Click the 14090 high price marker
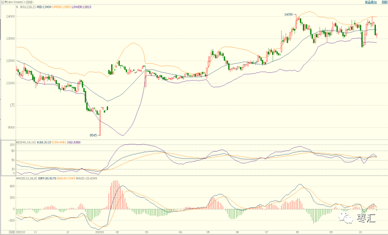Image resolution: width=388 pixels, height=235 pixels. click(x=288, y=14)
